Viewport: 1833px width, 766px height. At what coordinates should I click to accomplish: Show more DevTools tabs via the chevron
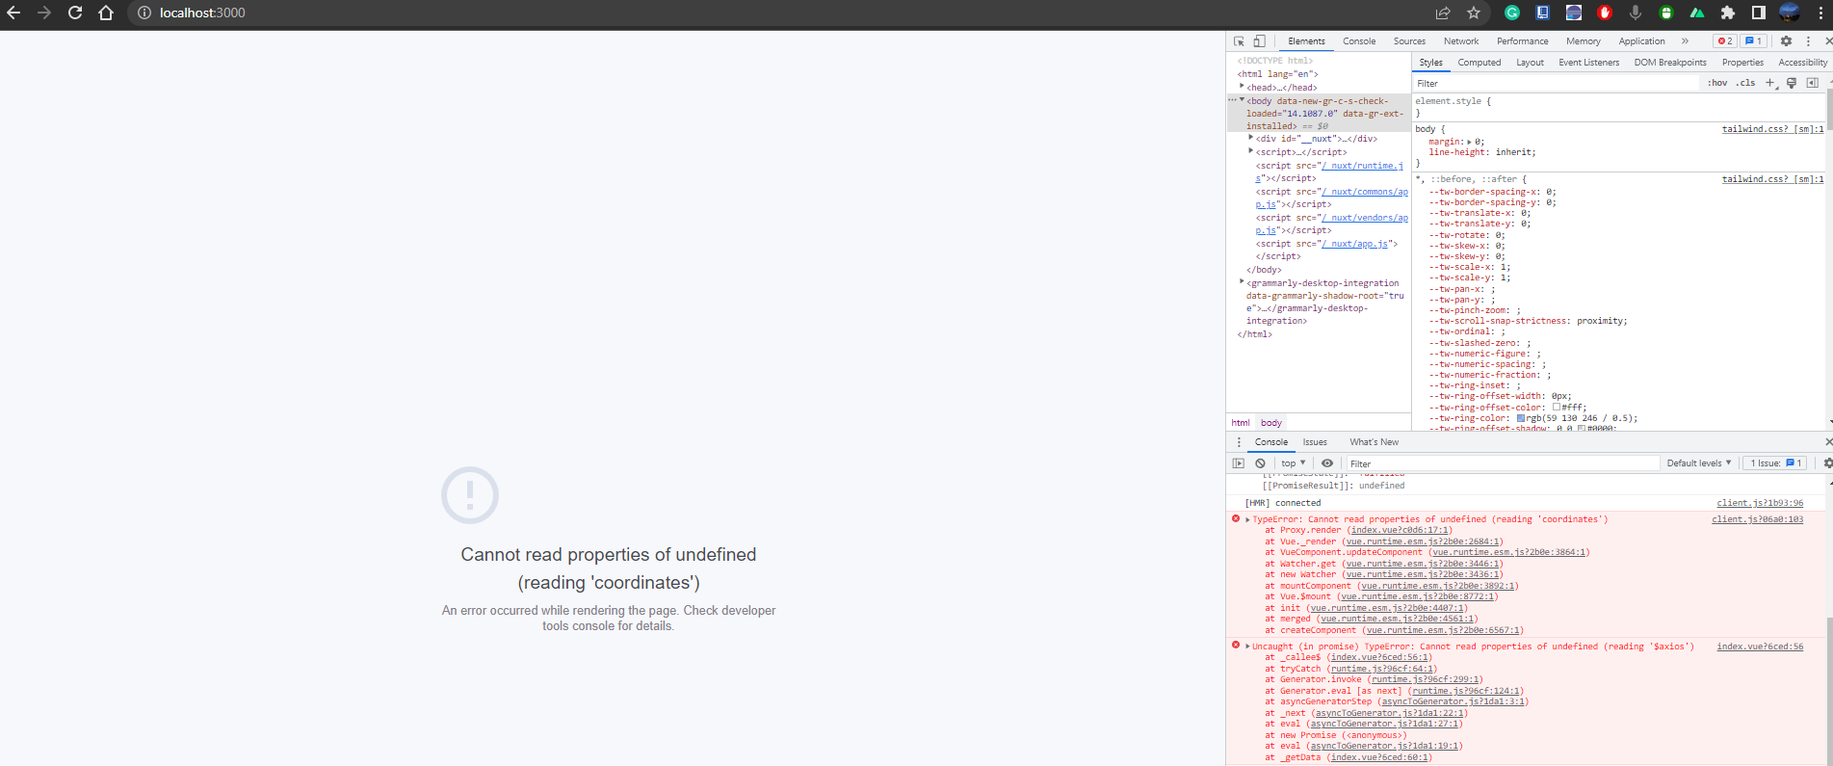click(1685, 41)
